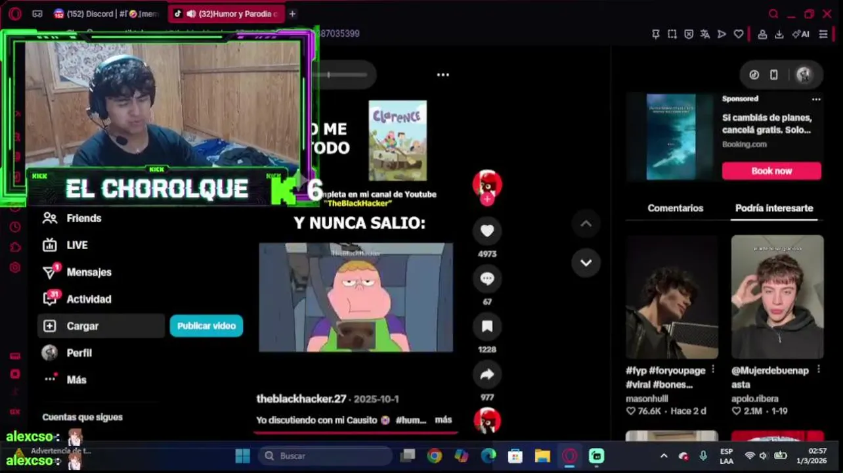Open video comments via speech bubble icon
843x473 pixels.
tap(486, 279)
